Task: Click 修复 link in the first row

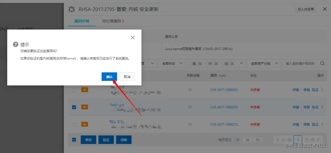Action: (306, 90)
